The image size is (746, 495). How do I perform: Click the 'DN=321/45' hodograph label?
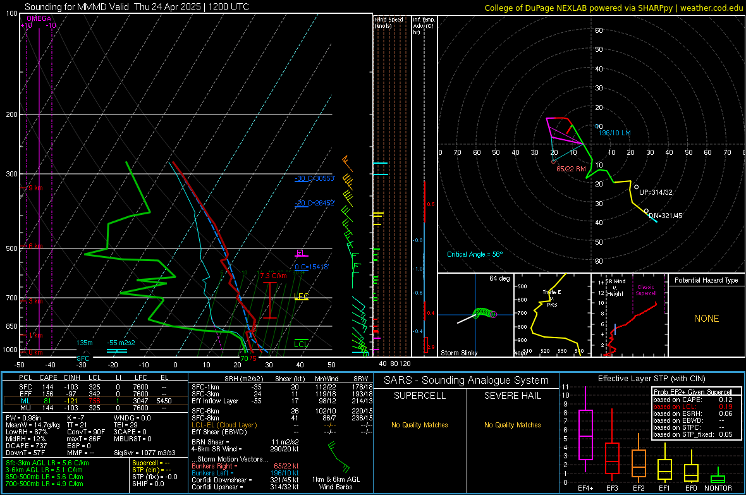tap(666, 216)
